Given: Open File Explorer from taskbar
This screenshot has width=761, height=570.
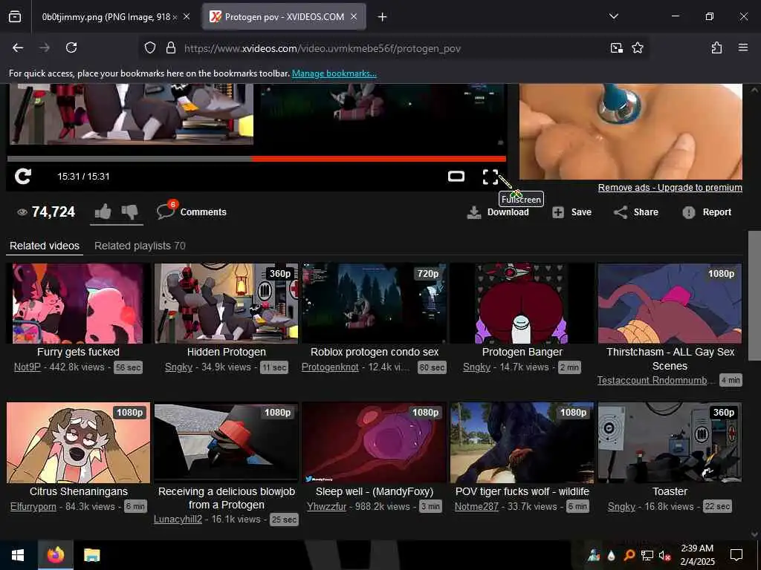Looking at the screenshot, I should 91,555.
